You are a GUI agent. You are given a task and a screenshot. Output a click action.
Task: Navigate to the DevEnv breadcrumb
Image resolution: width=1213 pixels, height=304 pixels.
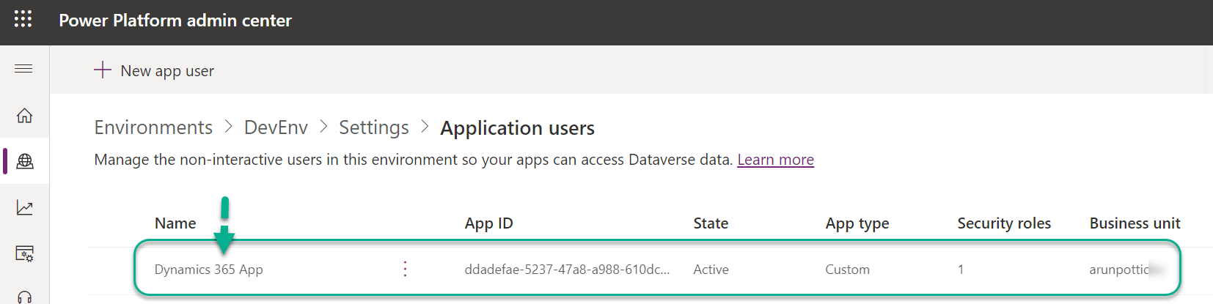coord(276,127)
